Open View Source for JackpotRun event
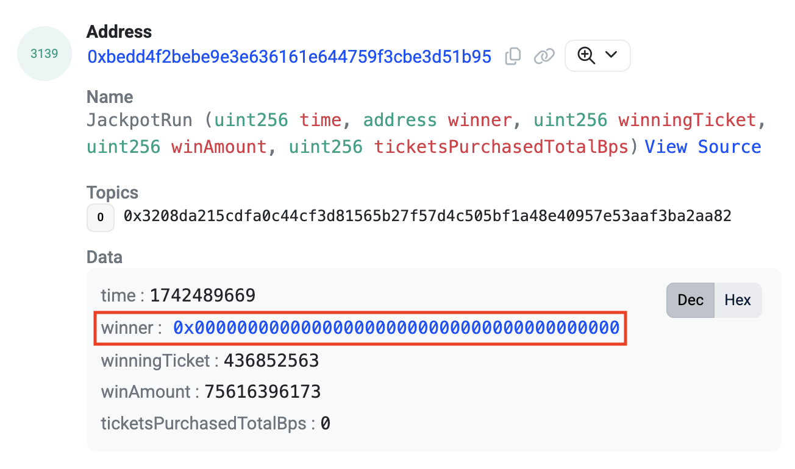This screenshot has width=795, height=469. [x=703, y=147]
